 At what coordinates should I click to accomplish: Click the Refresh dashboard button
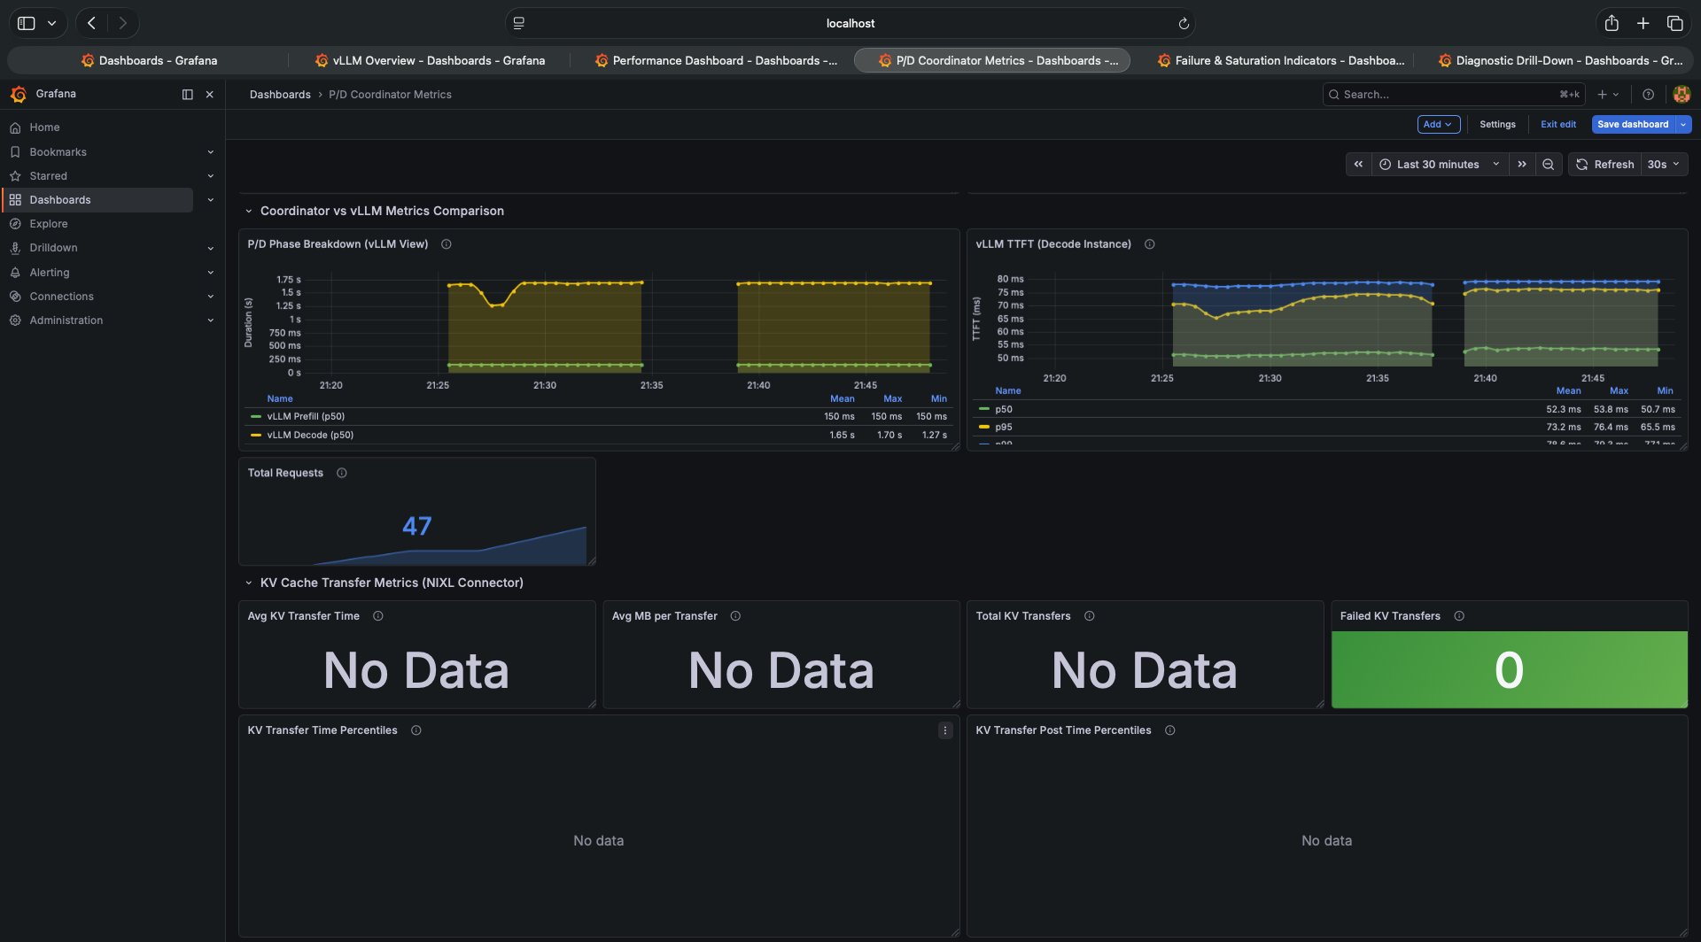(1604, 165)
